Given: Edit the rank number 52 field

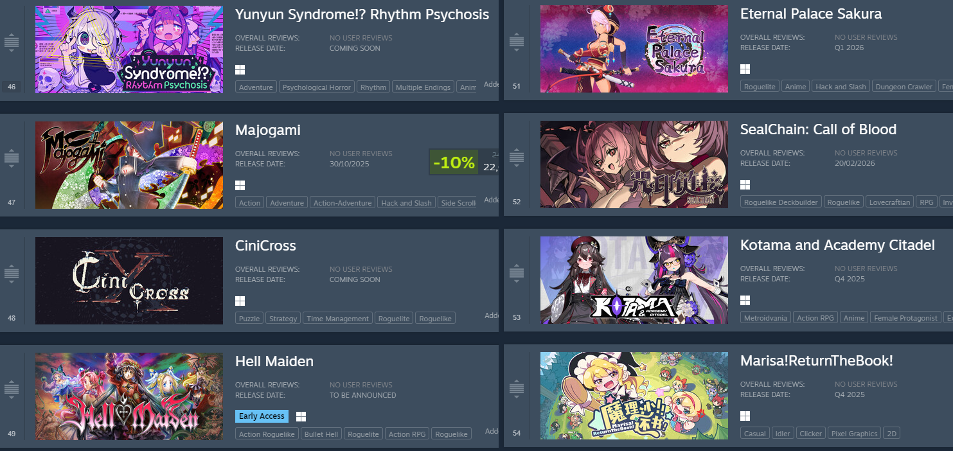Looking at the screenshot, I should 517,202.
